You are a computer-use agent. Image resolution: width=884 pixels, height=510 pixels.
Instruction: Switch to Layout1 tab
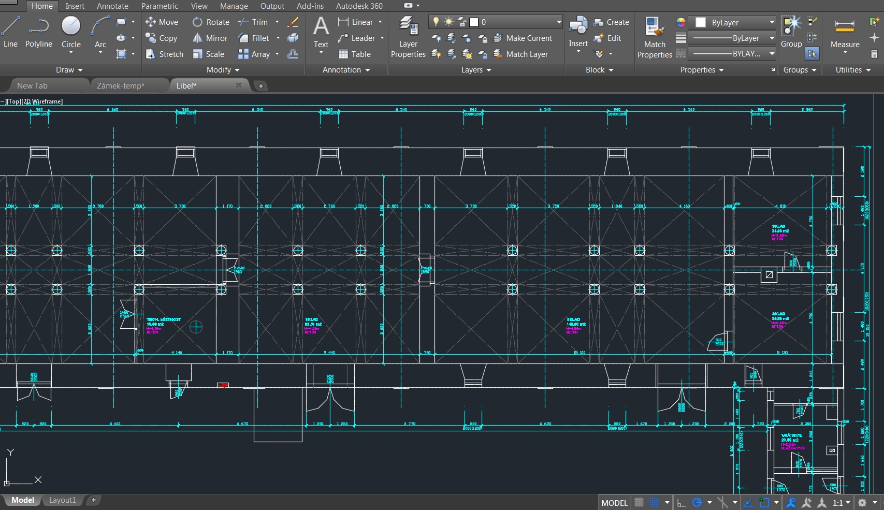pyautogui.click(x=62, y=500)
